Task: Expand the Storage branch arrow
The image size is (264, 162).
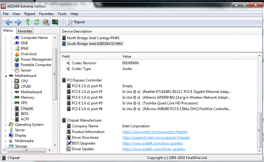Action: point(6,147)
